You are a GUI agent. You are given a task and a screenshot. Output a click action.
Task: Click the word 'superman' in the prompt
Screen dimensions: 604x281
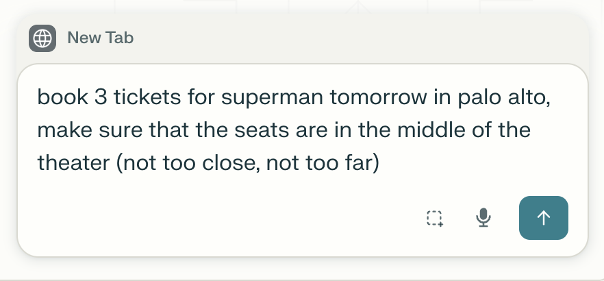click(x=273, y=97)
